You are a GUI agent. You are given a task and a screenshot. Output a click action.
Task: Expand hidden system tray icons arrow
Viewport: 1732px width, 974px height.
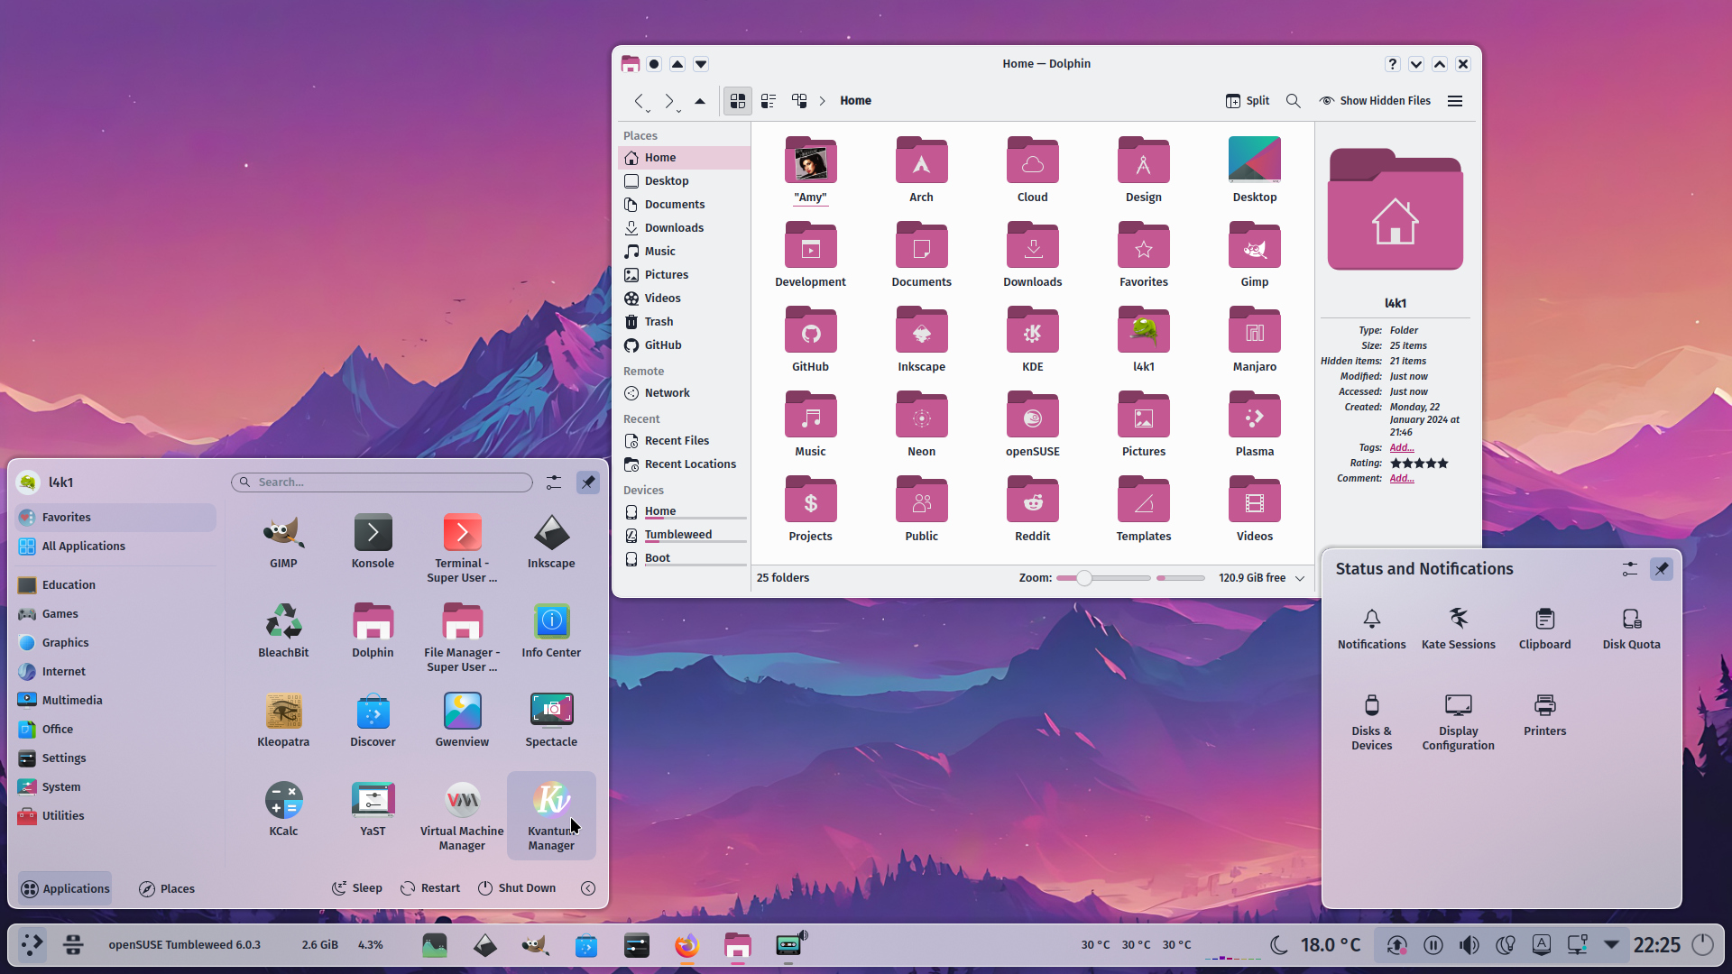coord(1611,944)
